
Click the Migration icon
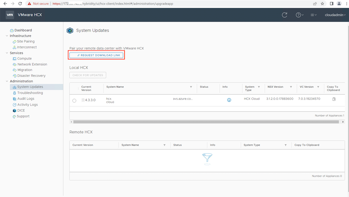15,70
